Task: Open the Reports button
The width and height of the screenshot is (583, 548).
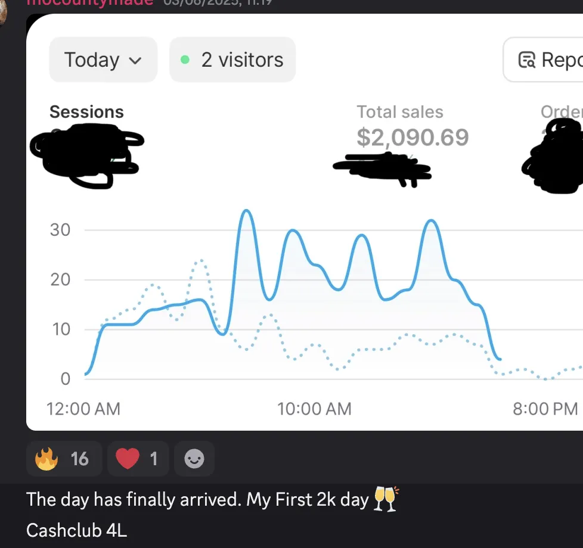Action: point(543,60)
